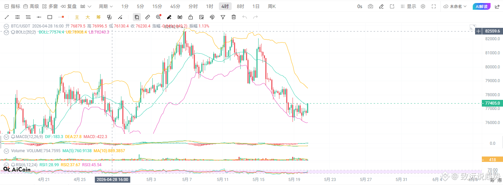The width and height of the screenshot is (503, 185).
Task: Click the candlestick compare icon in drawing toolbar
Action: point(180,17)
